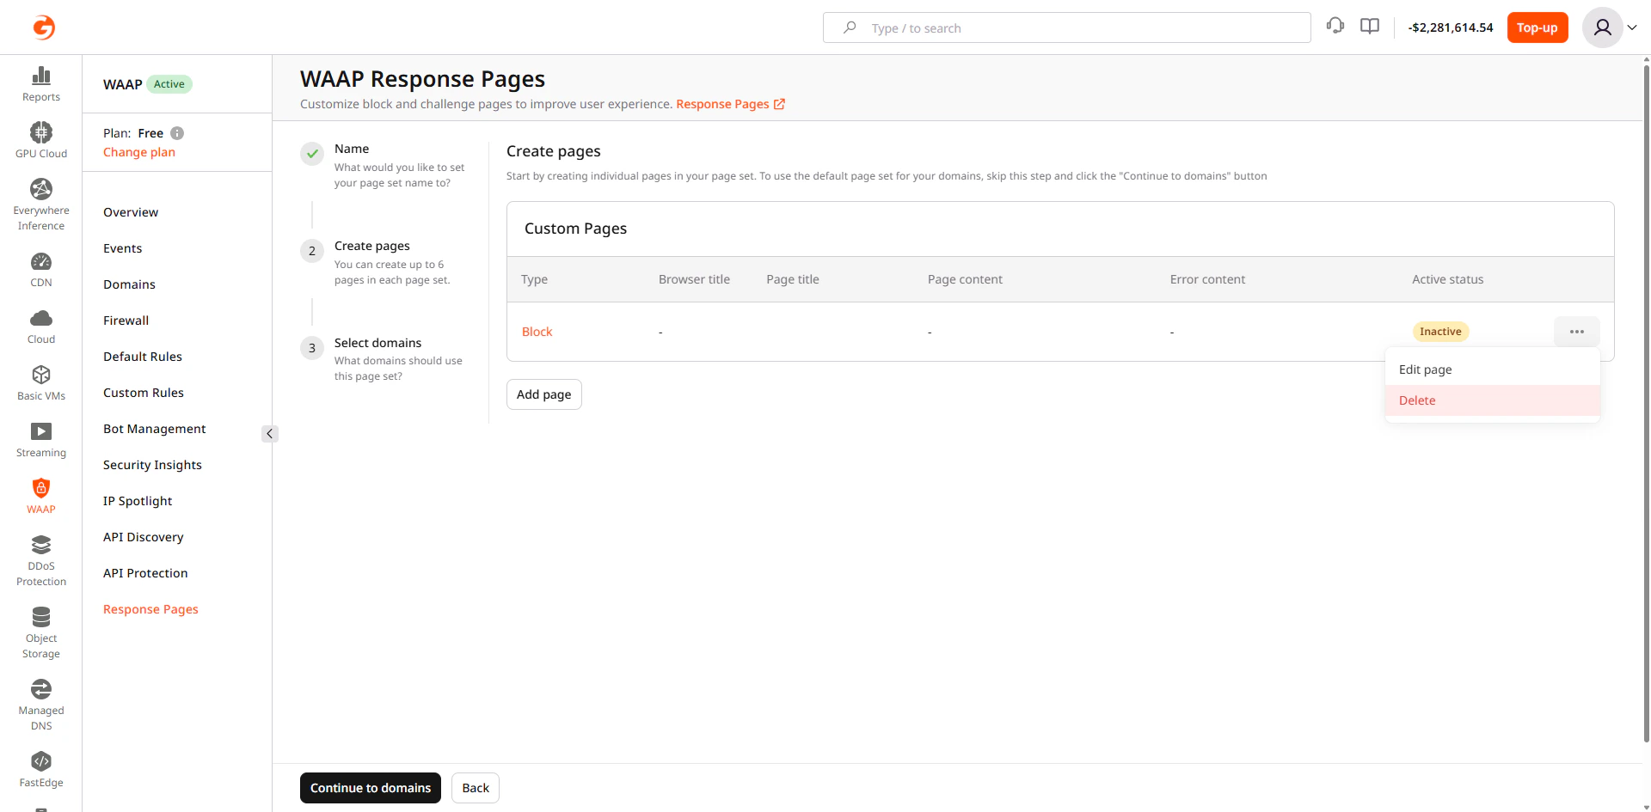Open Everywhere Inference

coord(40,202)
